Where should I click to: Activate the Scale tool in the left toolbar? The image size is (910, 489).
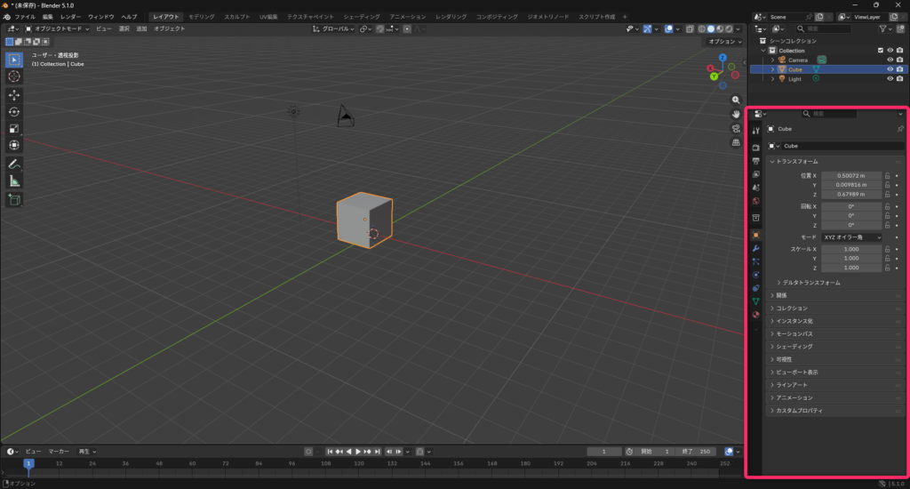(x=14, y=128)
